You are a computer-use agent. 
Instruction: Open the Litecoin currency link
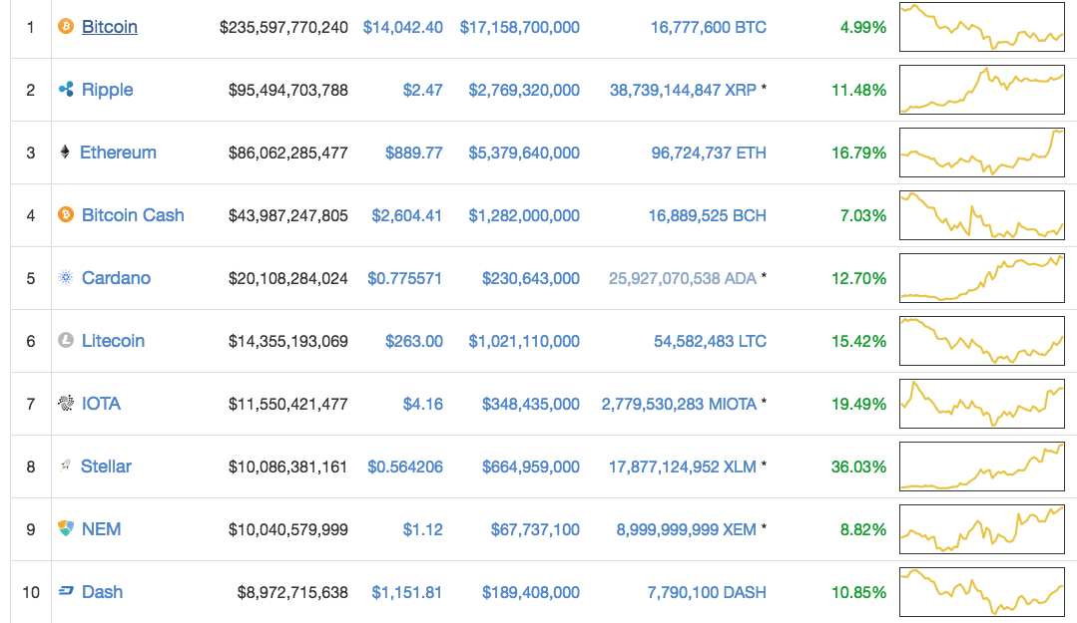(x=114, y=340)
